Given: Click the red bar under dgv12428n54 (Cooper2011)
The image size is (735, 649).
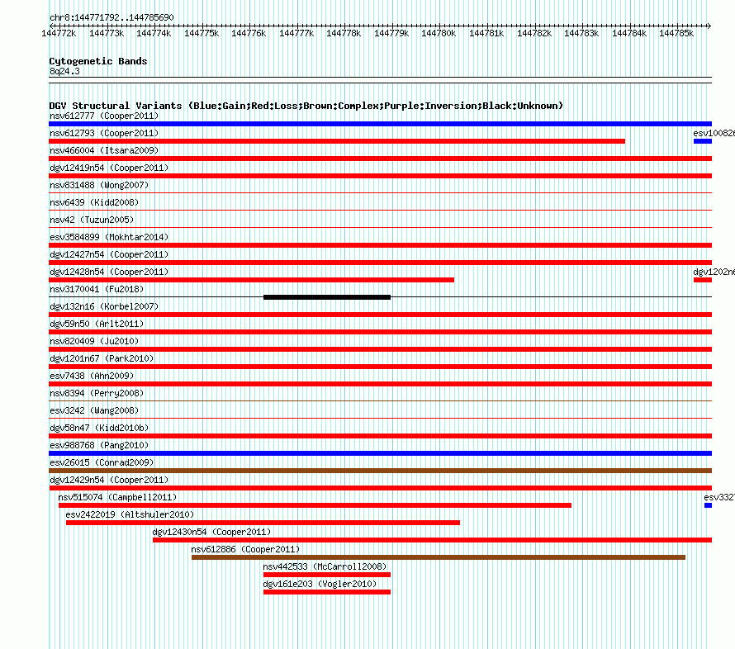Looking at the screenshot, I should [x=251, y=280].
